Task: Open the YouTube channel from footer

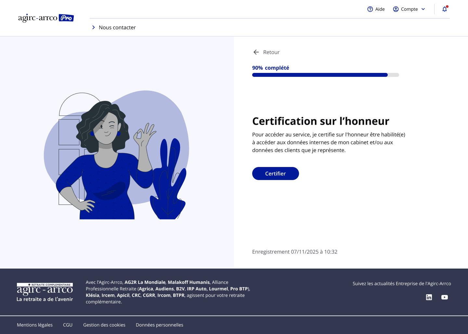Action: click(445, 297)
